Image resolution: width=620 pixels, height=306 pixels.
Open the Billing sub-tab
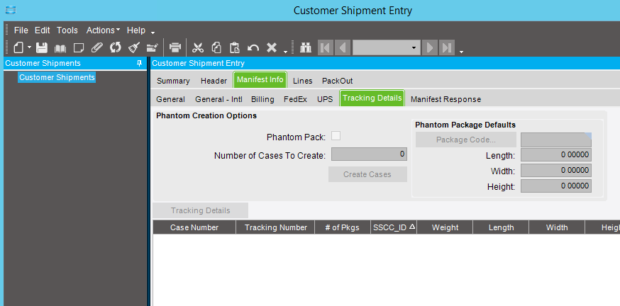(262, 99)
